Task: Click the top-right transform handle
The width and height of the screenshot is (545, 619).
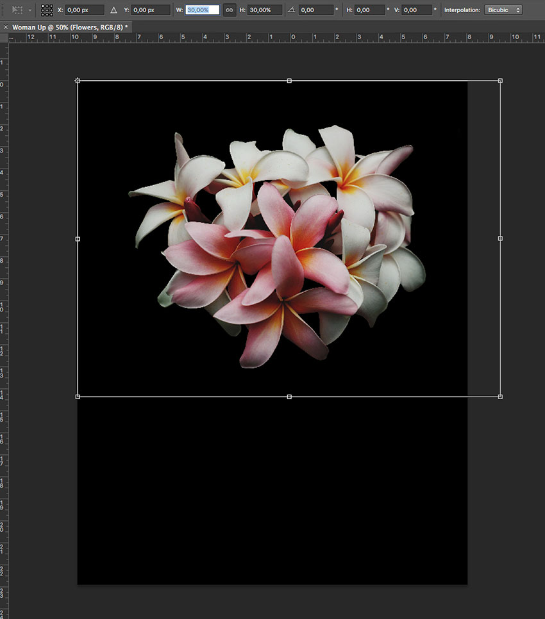Action: point(500,81)
